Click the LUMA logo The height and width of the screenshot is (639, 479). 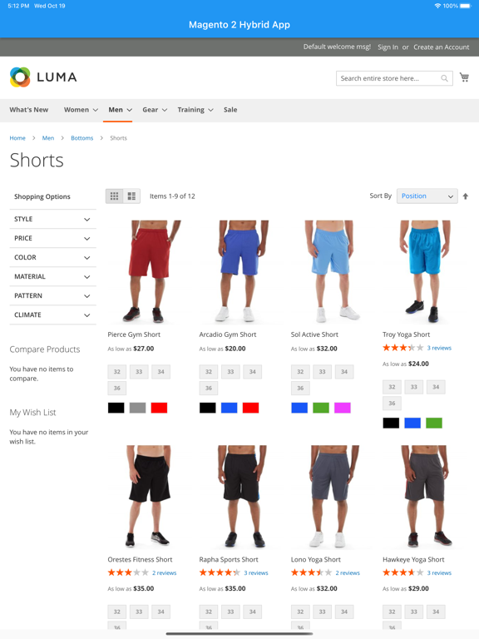pos(43,77)
